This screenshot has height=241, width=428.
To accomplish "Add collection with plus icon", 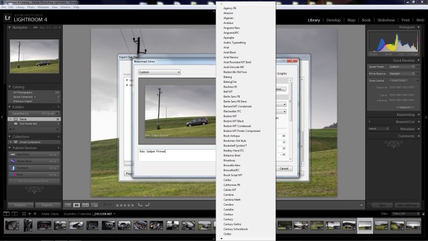I will [58, 136].
